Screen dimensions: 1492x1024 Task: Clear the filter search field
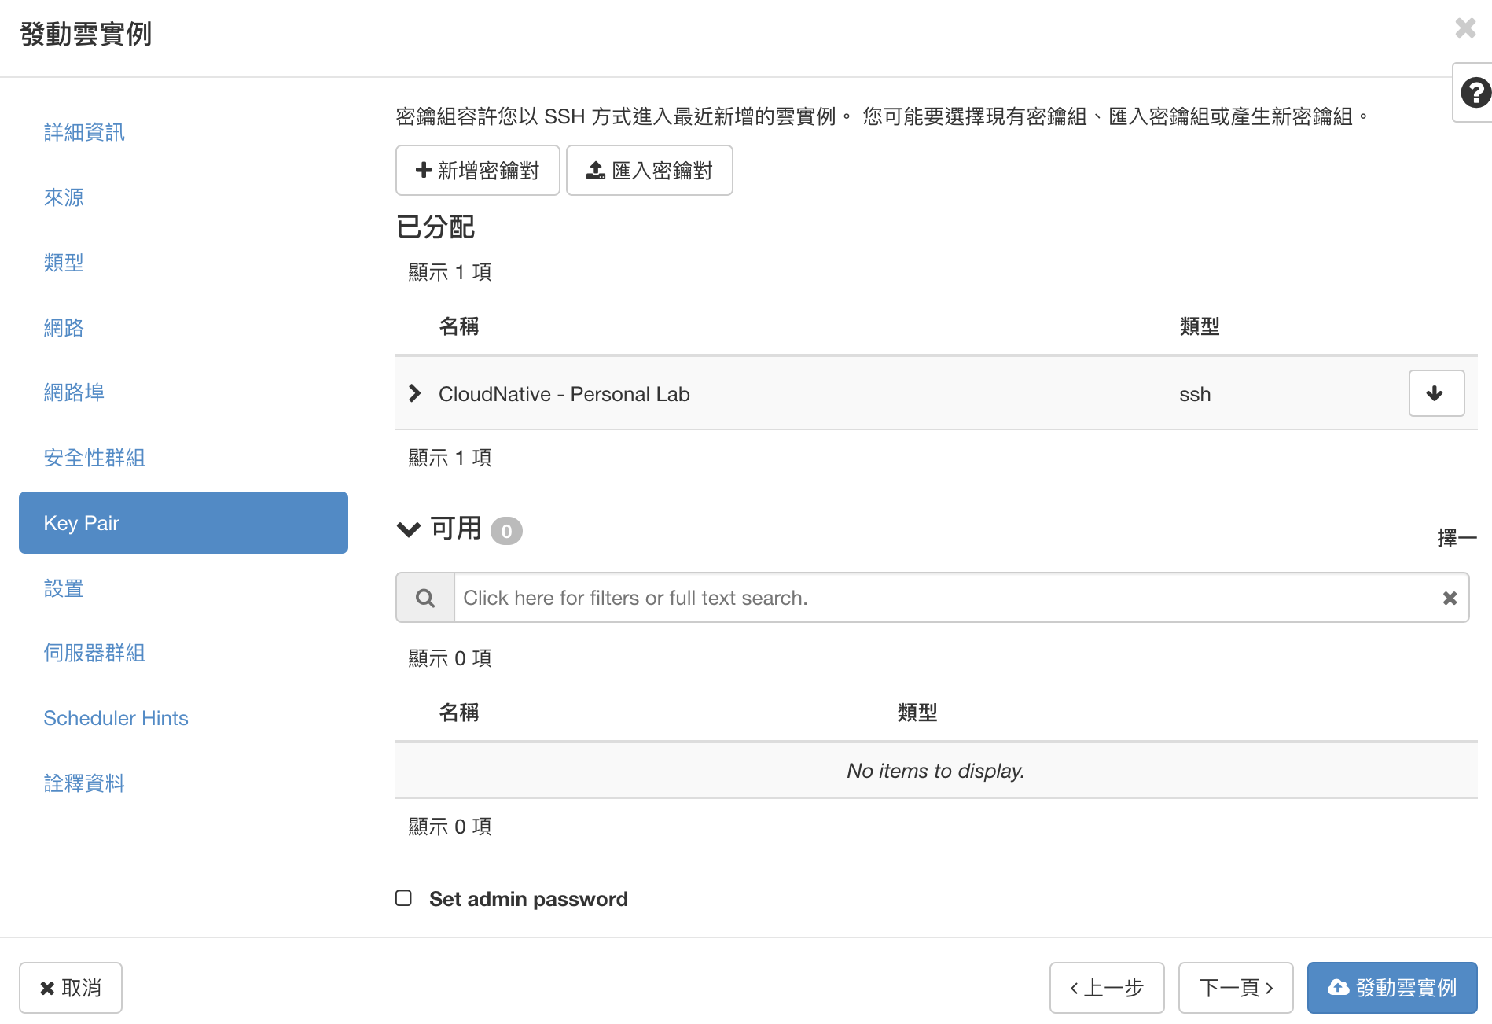click(1450, 598)
